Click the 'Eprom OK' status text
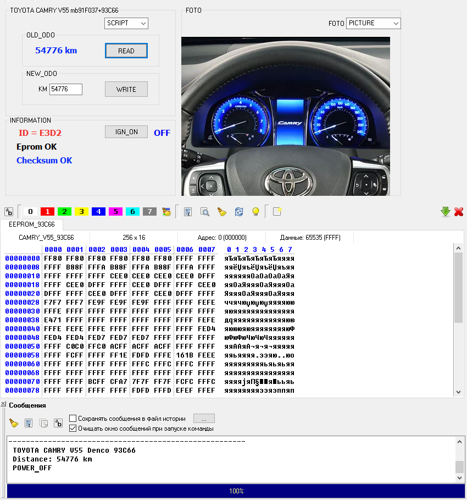Image resolution: width=467 pixels, height=500 pixels. [37, 147]
